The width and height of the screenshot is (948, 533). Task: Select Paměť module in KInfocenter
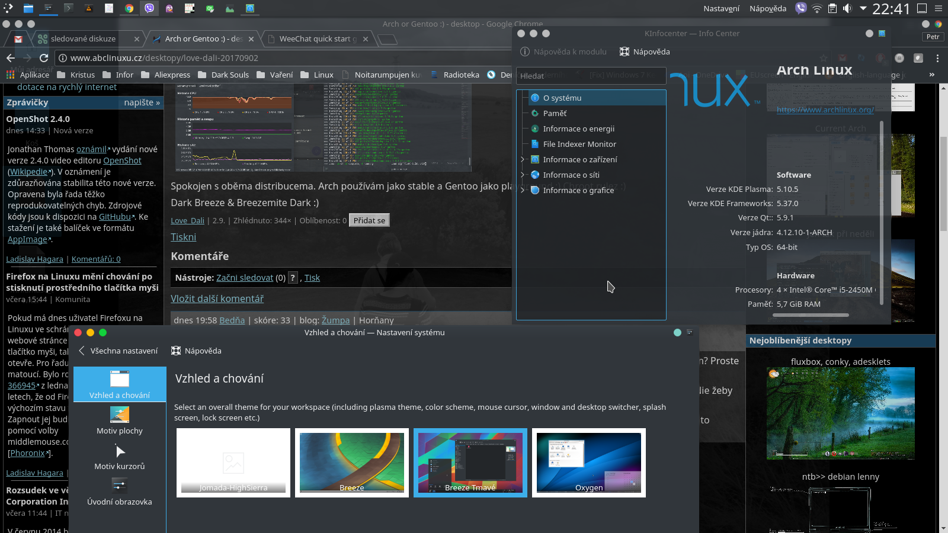pyautogui.click(x=549, y=113)
